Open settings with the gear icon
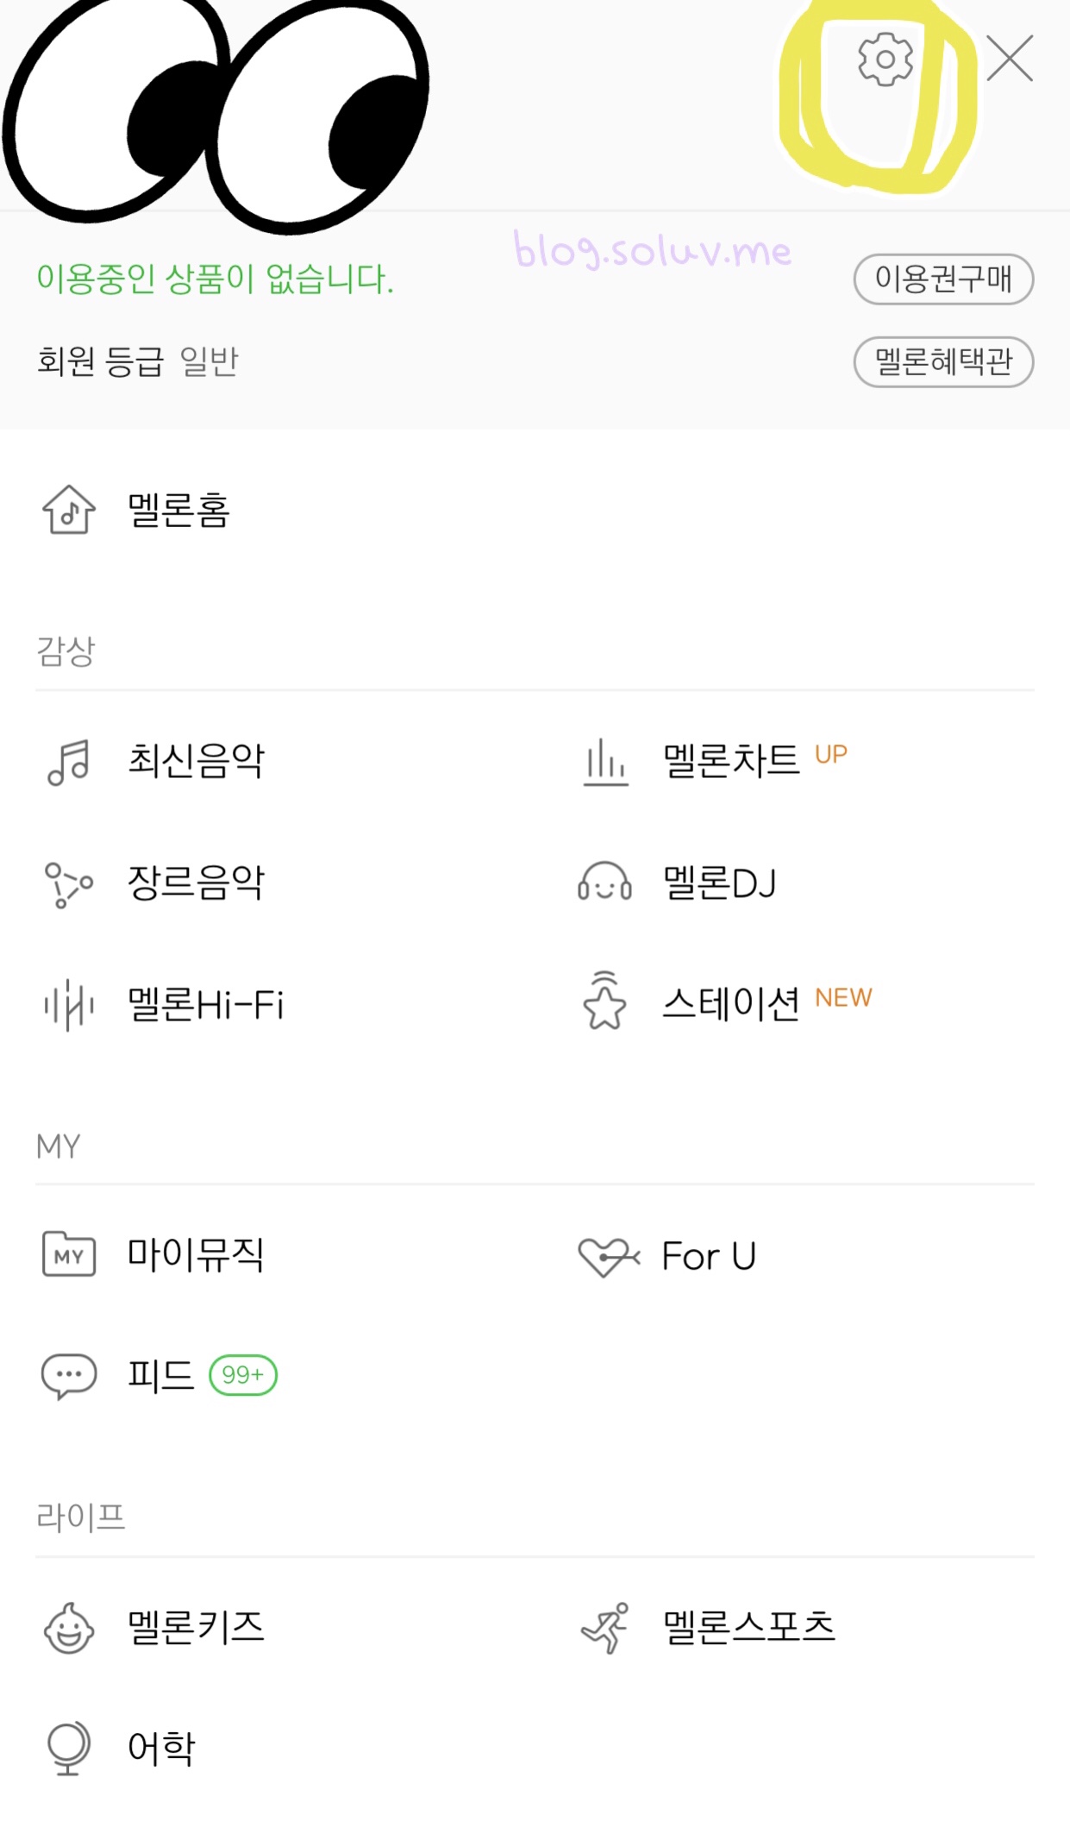1070x1846 pixels. pos(885,60)
